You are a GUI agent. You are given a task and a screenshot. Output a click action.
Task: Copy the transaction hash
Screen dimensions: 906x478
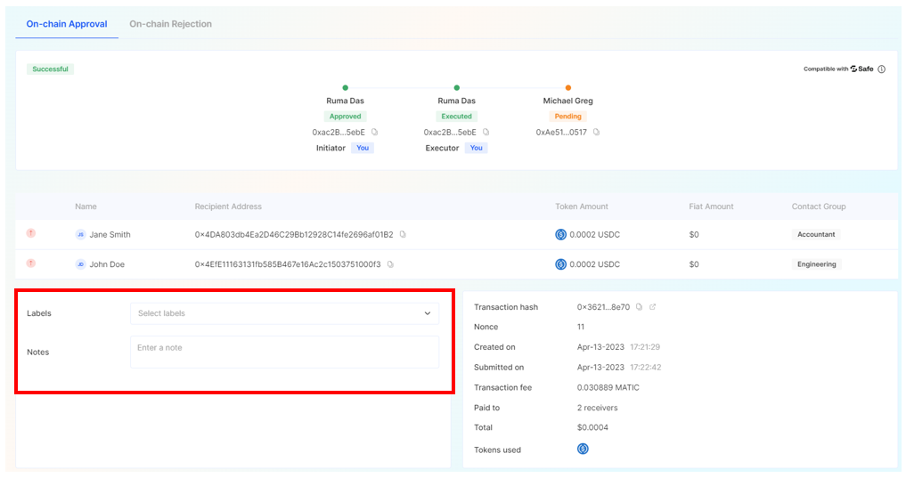(x=640, y=307)
